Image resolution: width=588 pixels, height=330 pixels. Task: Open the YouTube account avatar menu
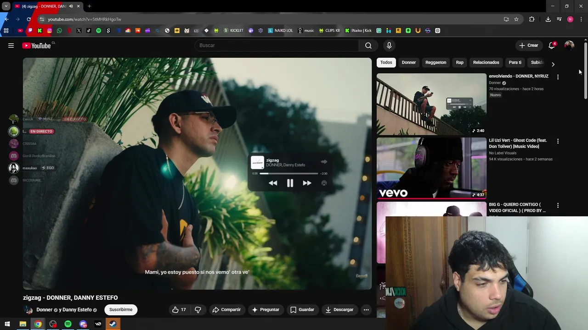569,45
